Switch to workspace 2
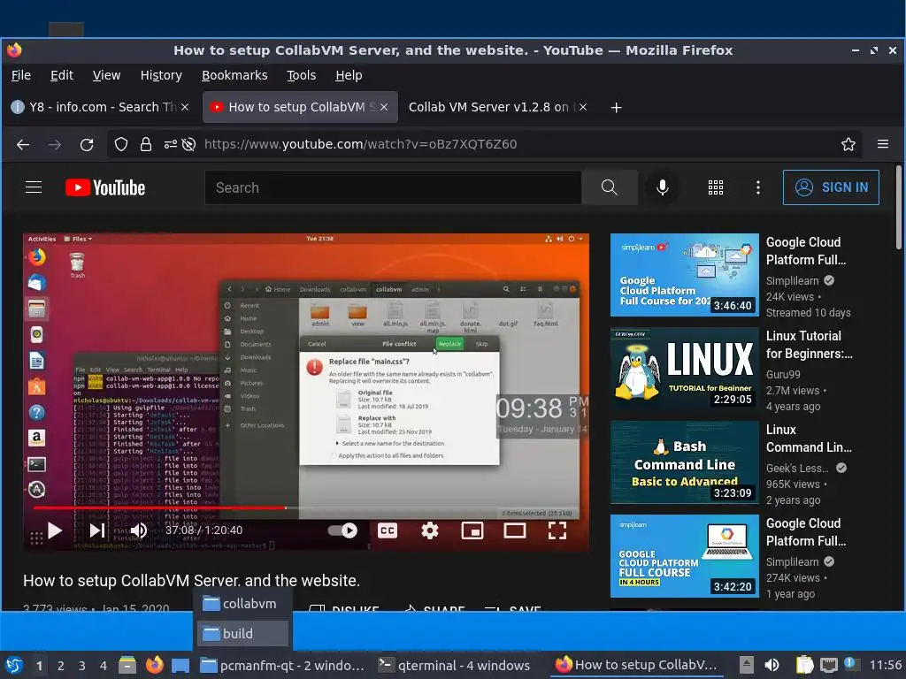The height and width of the screenshot is (679, 906). 61,666
